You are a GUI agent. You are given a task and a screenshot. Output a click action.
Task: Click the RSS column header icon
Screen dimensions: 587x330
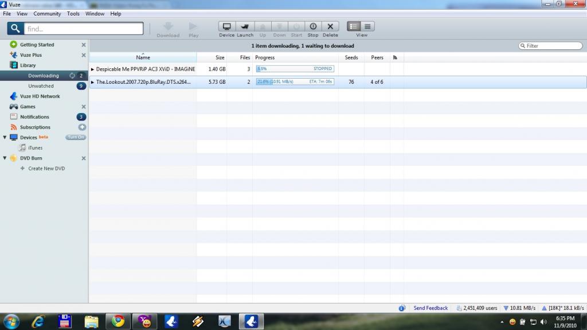(x=395, y=57)
